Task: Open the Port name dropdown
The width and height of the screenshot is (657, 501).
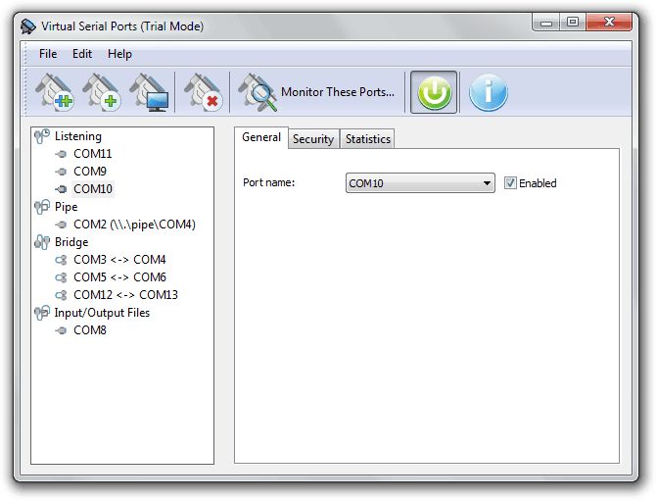Action: 487,183
